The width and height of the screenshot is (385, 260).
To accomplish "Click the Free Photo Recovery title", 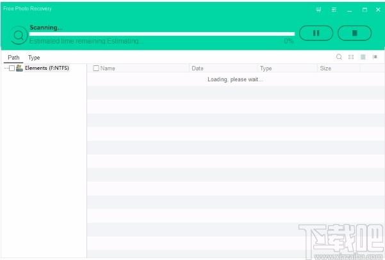I will coord(28,8).
